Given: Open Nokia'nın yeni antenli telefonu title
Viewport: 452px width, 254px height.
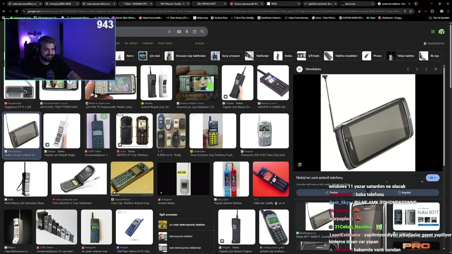Looking at the screenshot, I should [x=320, y=178].
